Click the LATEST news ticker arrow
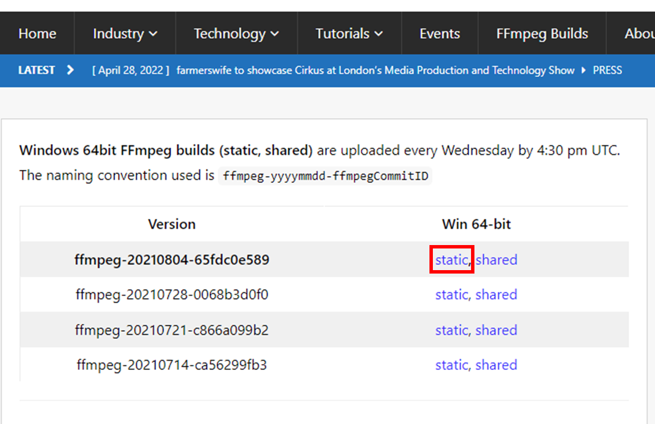The height and width of the screenshot is (424, 655). coord(69,70)
